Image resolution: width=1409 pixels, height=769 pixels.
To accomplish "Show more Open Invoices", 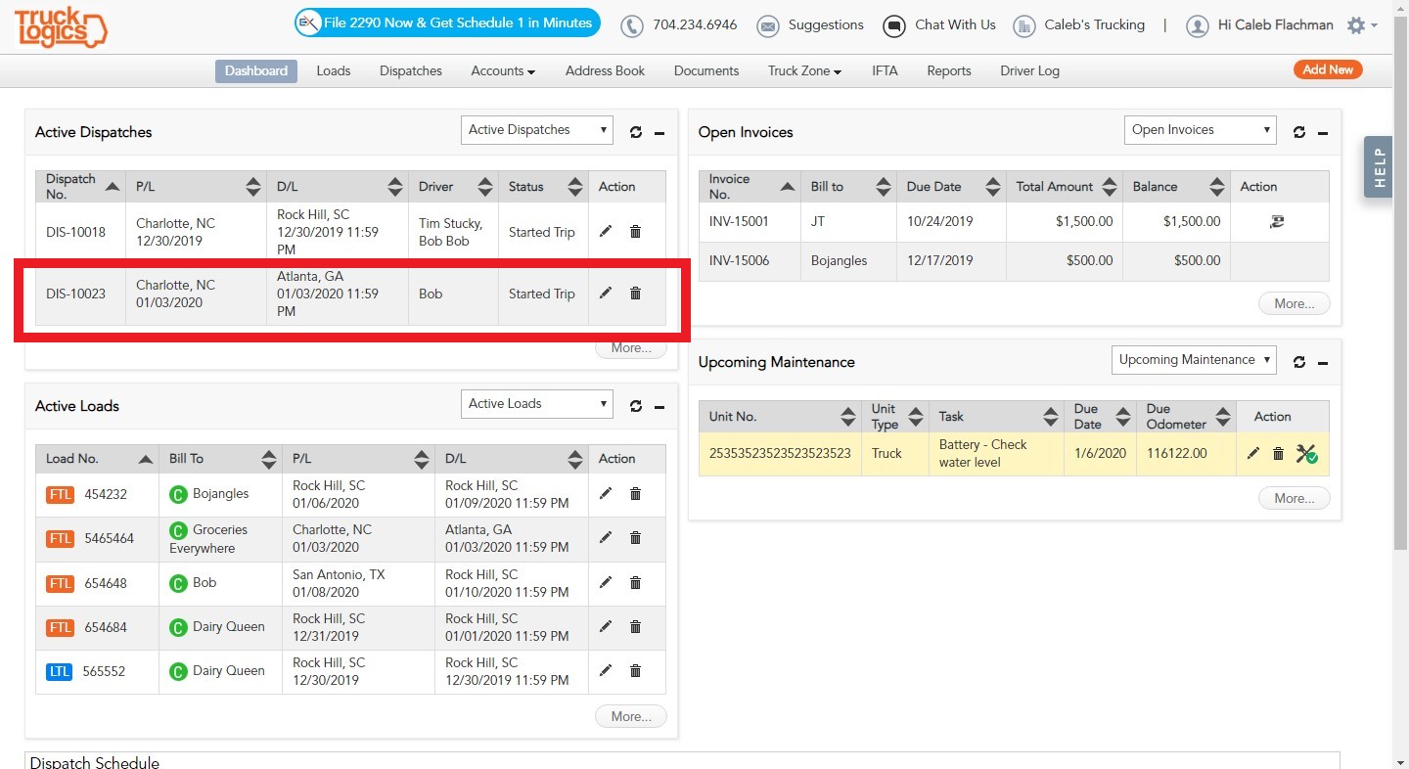I will pos(1295,303).
